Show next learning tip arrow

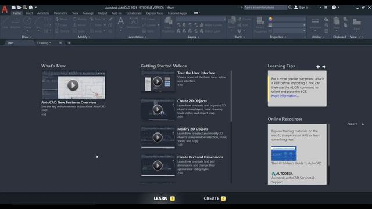point(324,67)
